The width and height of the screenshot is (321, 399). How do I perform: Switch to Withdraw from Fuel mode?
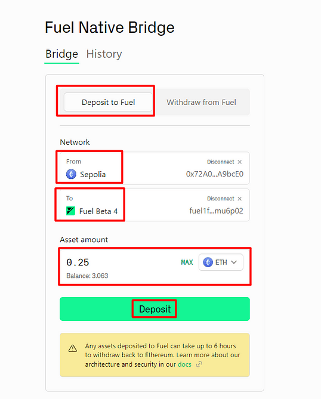coord(201,102)
